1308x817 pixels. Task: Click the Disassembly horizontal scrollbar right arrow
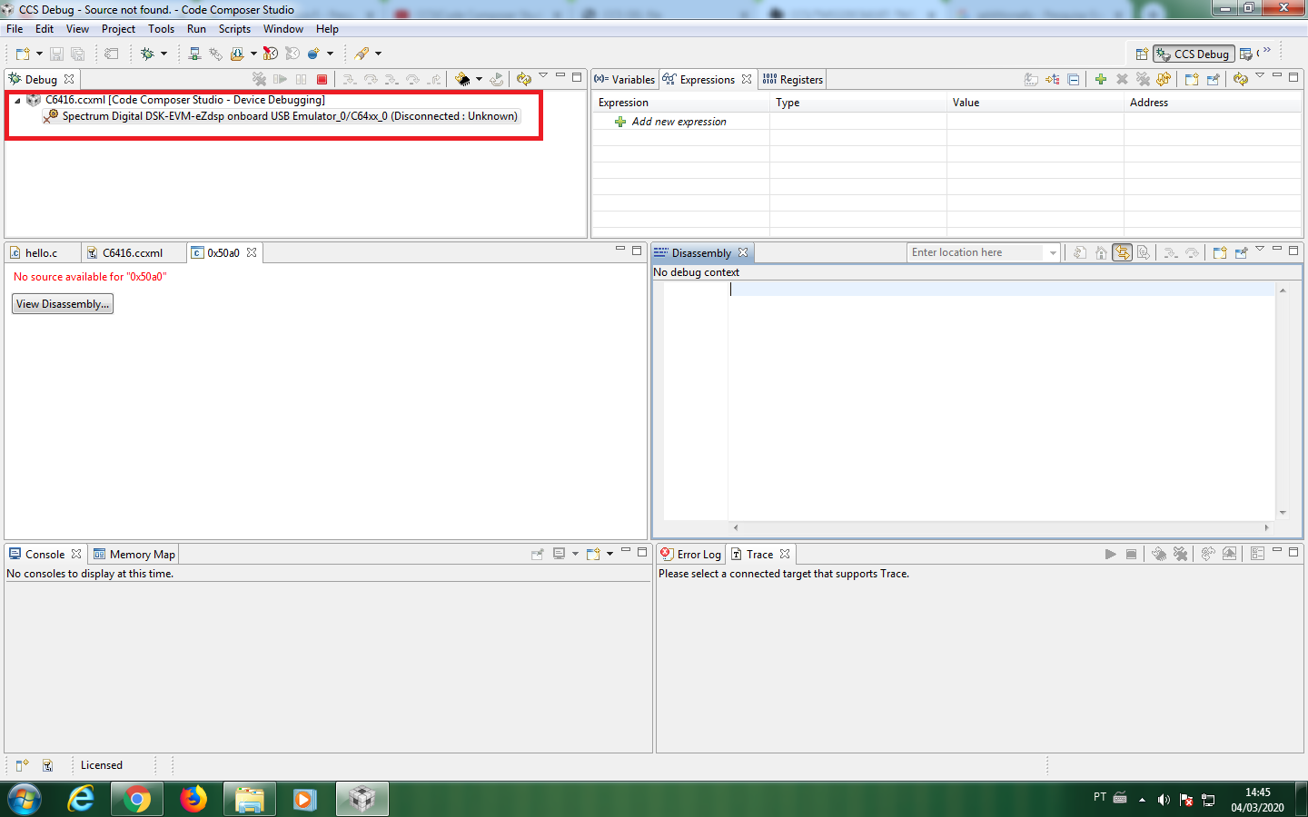pyautogui.click(x=1266, y=527)
